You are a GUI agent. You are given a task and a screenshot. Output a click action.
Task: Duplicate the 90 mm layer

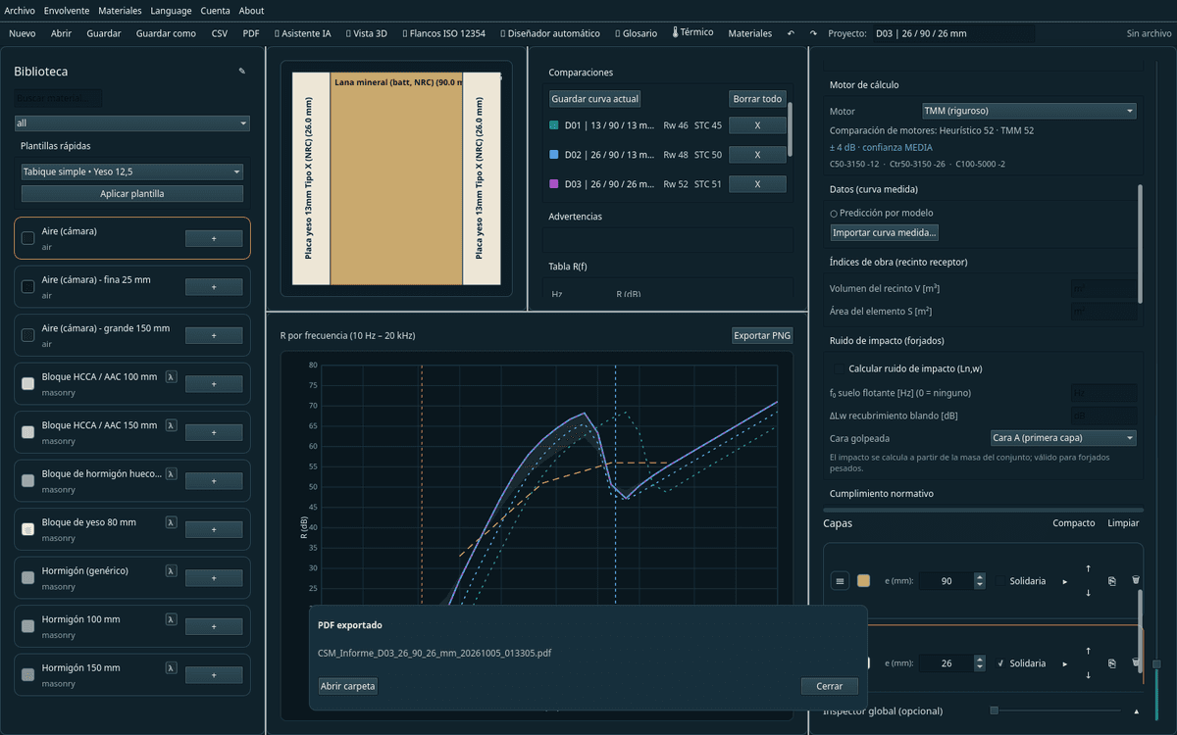pos(1112,581)
